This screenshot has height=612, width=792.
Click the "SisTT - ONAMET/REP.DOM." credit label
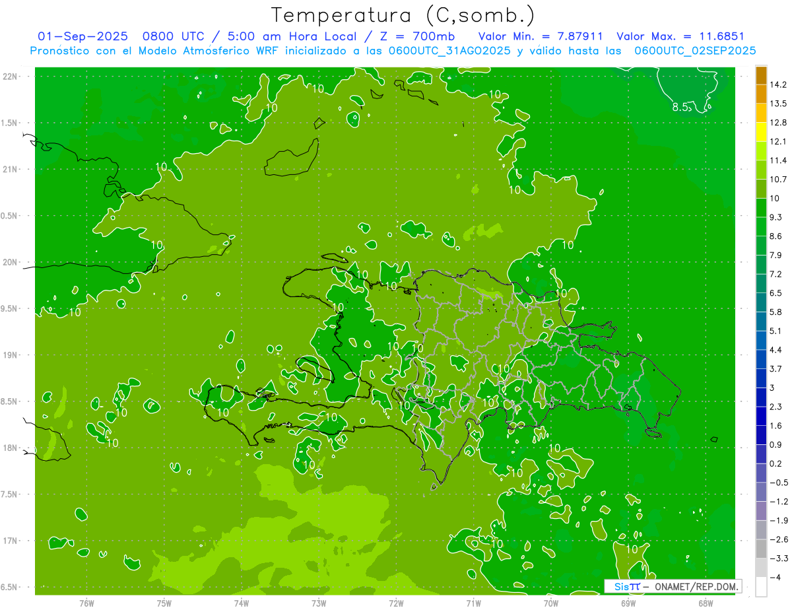tap(673, 586)
